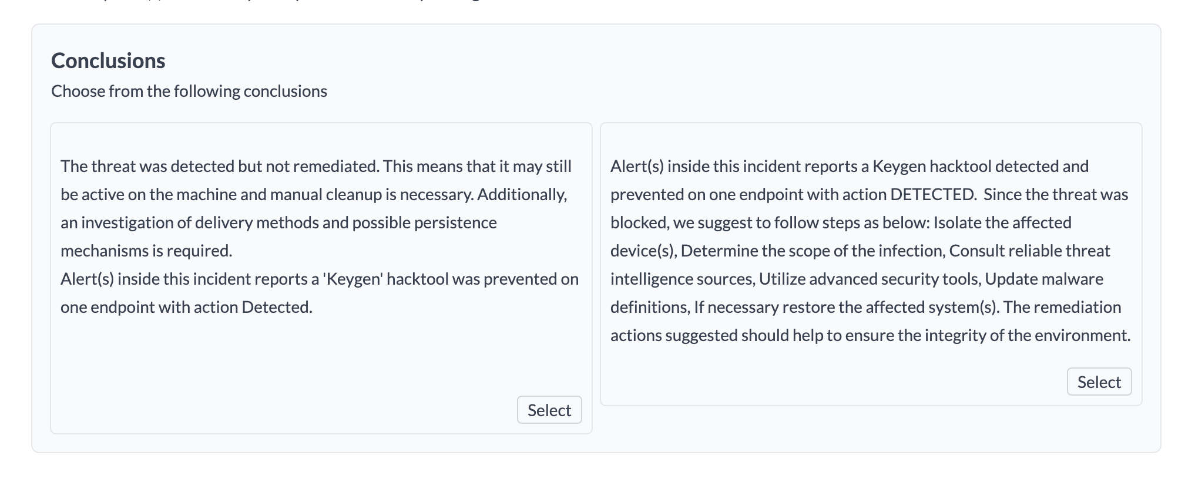Select the 'Since the threat was blocked' conclusion
Screen dimensions: 1195x486
[1099, 382]
